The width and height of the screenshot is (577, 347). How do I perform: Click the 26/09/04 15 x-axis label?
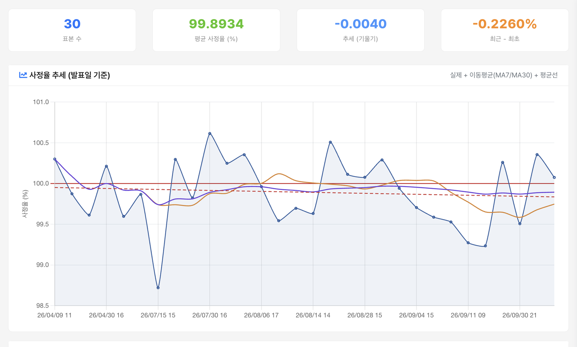(x=417, y=315)
